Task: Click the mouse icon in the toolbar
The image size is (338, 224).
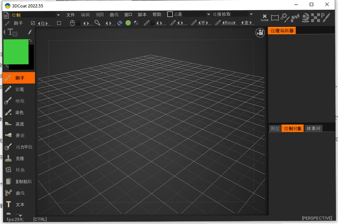Action: [x=72, y=23]
